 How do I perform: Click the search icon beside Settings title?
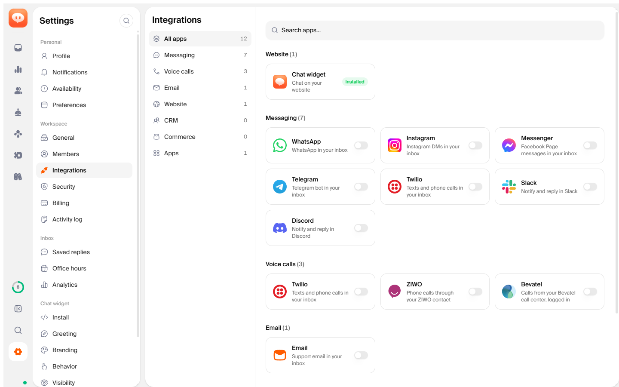[126, 21]
